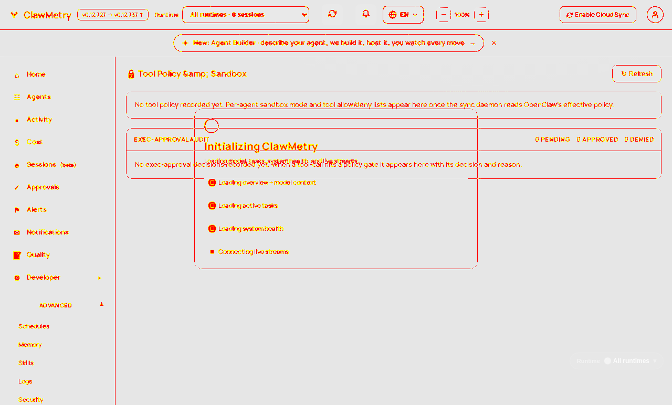Click the EXEC-APPROVAL AUDIT label
Viewport: 672px width, 405px height.
click(171, 140)
